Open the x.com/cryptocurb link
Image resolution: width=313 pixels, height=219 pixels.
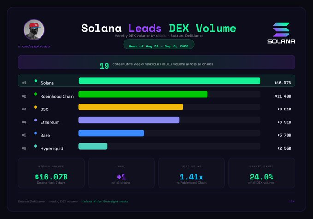[34, 46]
